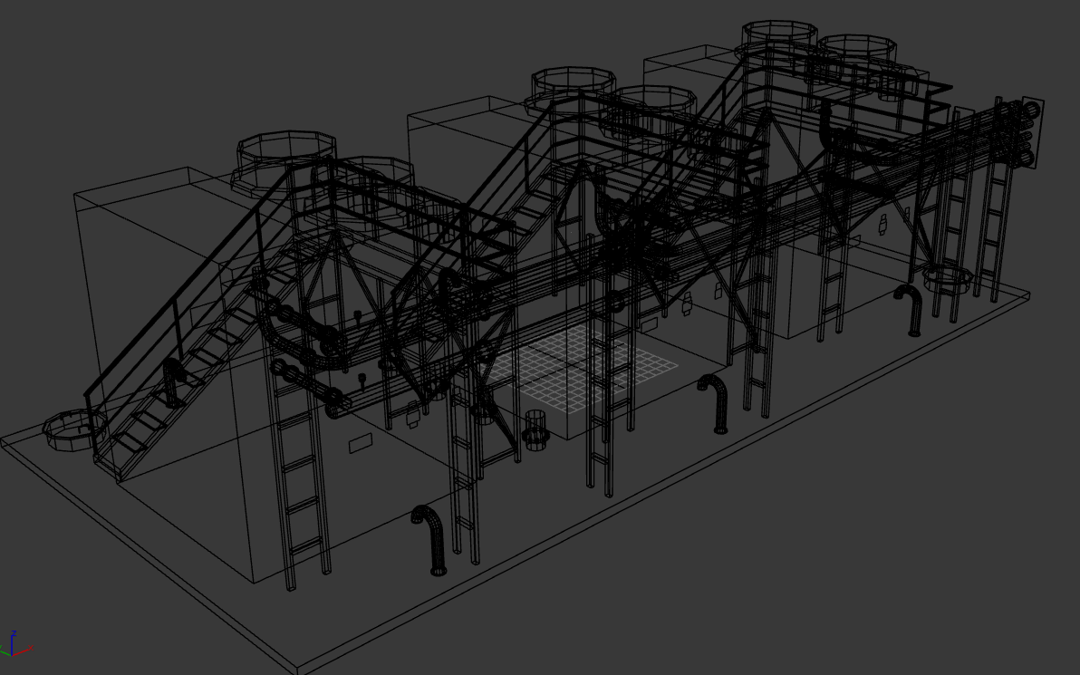Select the far right ladder
This screenshot has width=1080, height=675.
pos(995,227)
